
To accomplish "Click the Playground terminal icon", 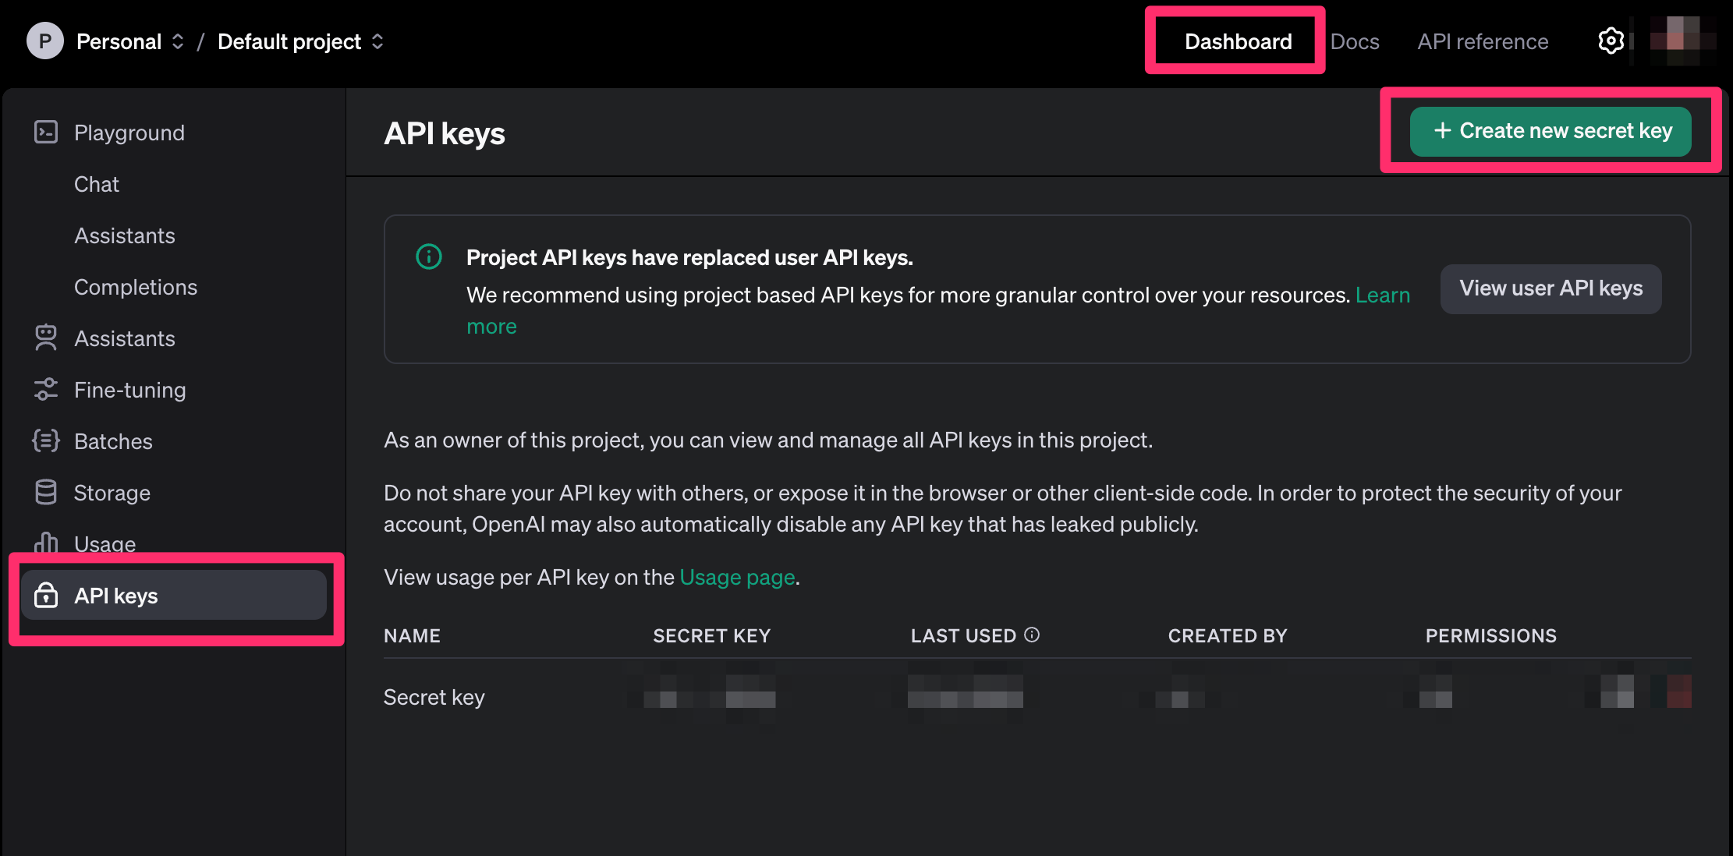I will (x=46, y=133).
